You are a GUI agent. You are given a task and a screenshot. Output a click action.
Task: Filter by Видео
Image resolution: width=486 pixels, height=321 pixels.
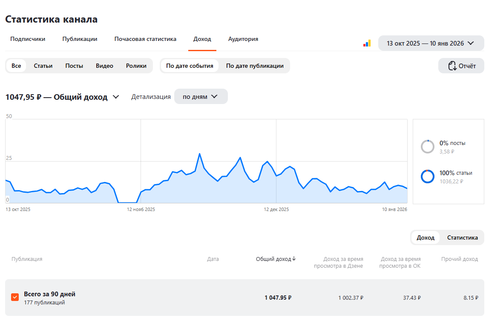(x=104, y=66)
